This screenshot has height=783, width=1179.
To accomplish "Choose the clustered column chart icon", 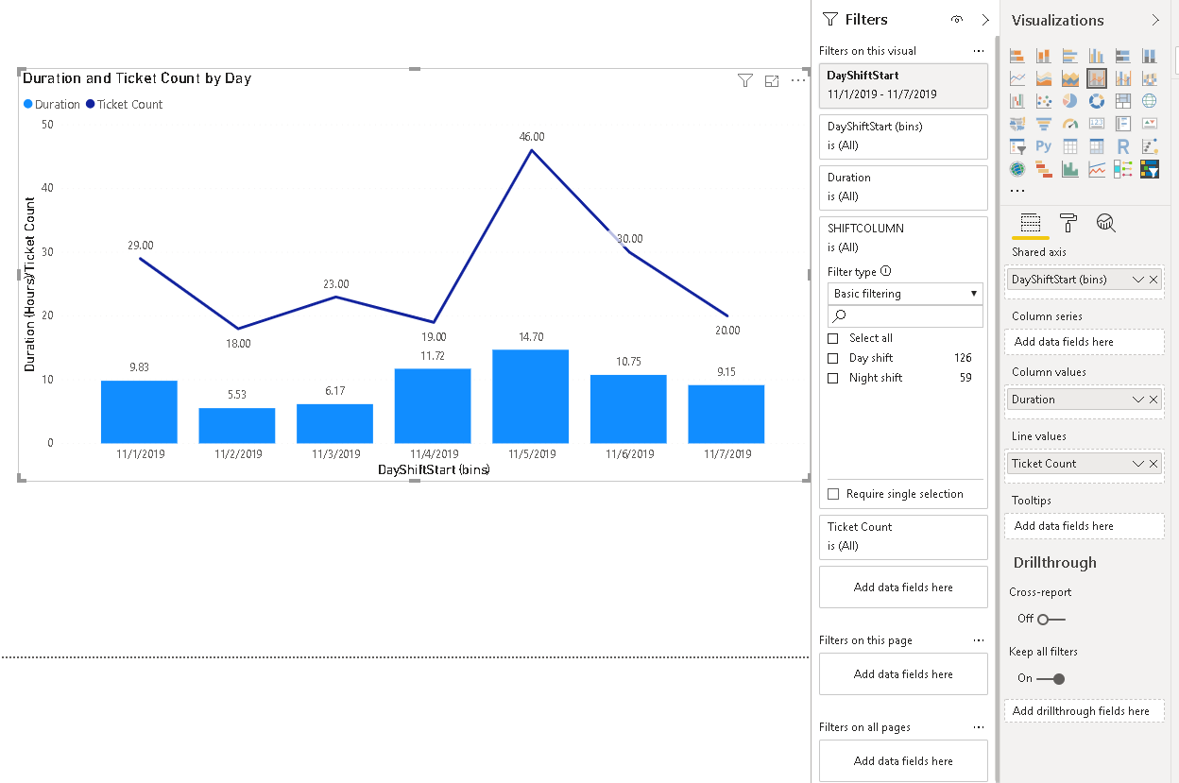I will click(1097, 56).
